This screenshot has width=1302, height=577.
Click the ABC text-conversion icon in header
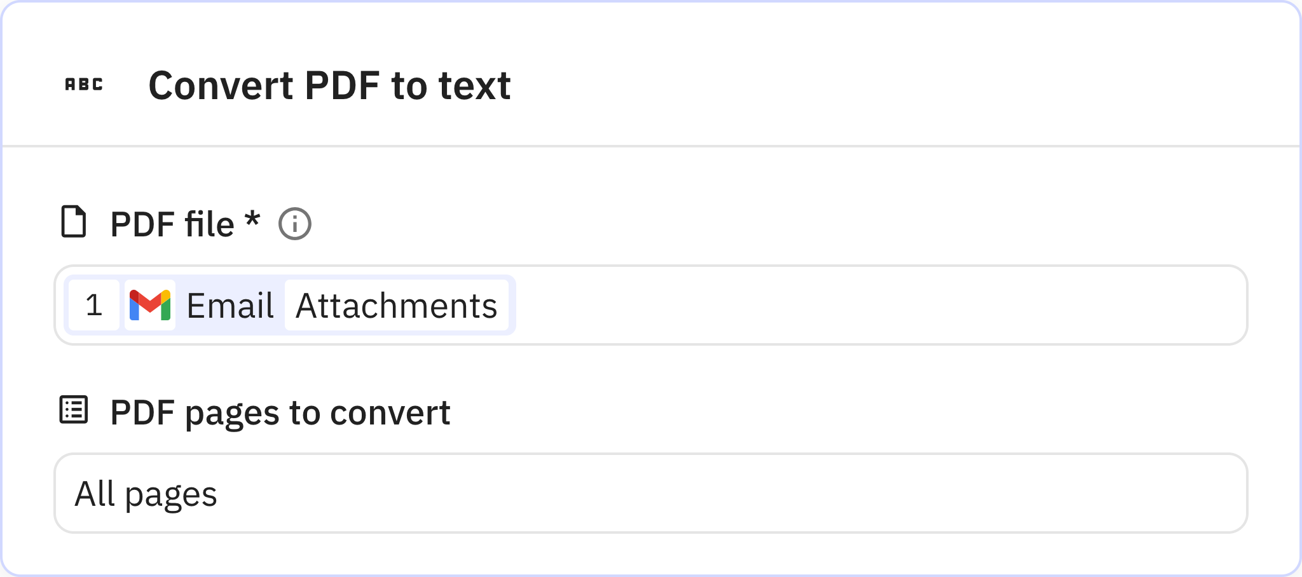(x=84, y=85)
